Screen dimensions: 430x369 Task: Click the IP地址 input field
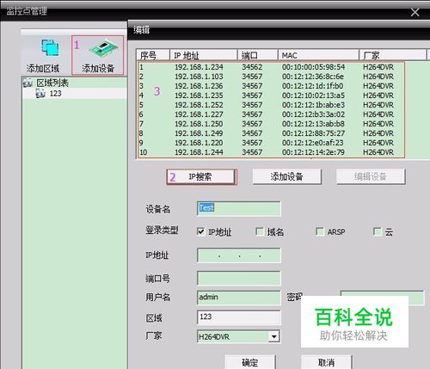click(x=239, y=255)
